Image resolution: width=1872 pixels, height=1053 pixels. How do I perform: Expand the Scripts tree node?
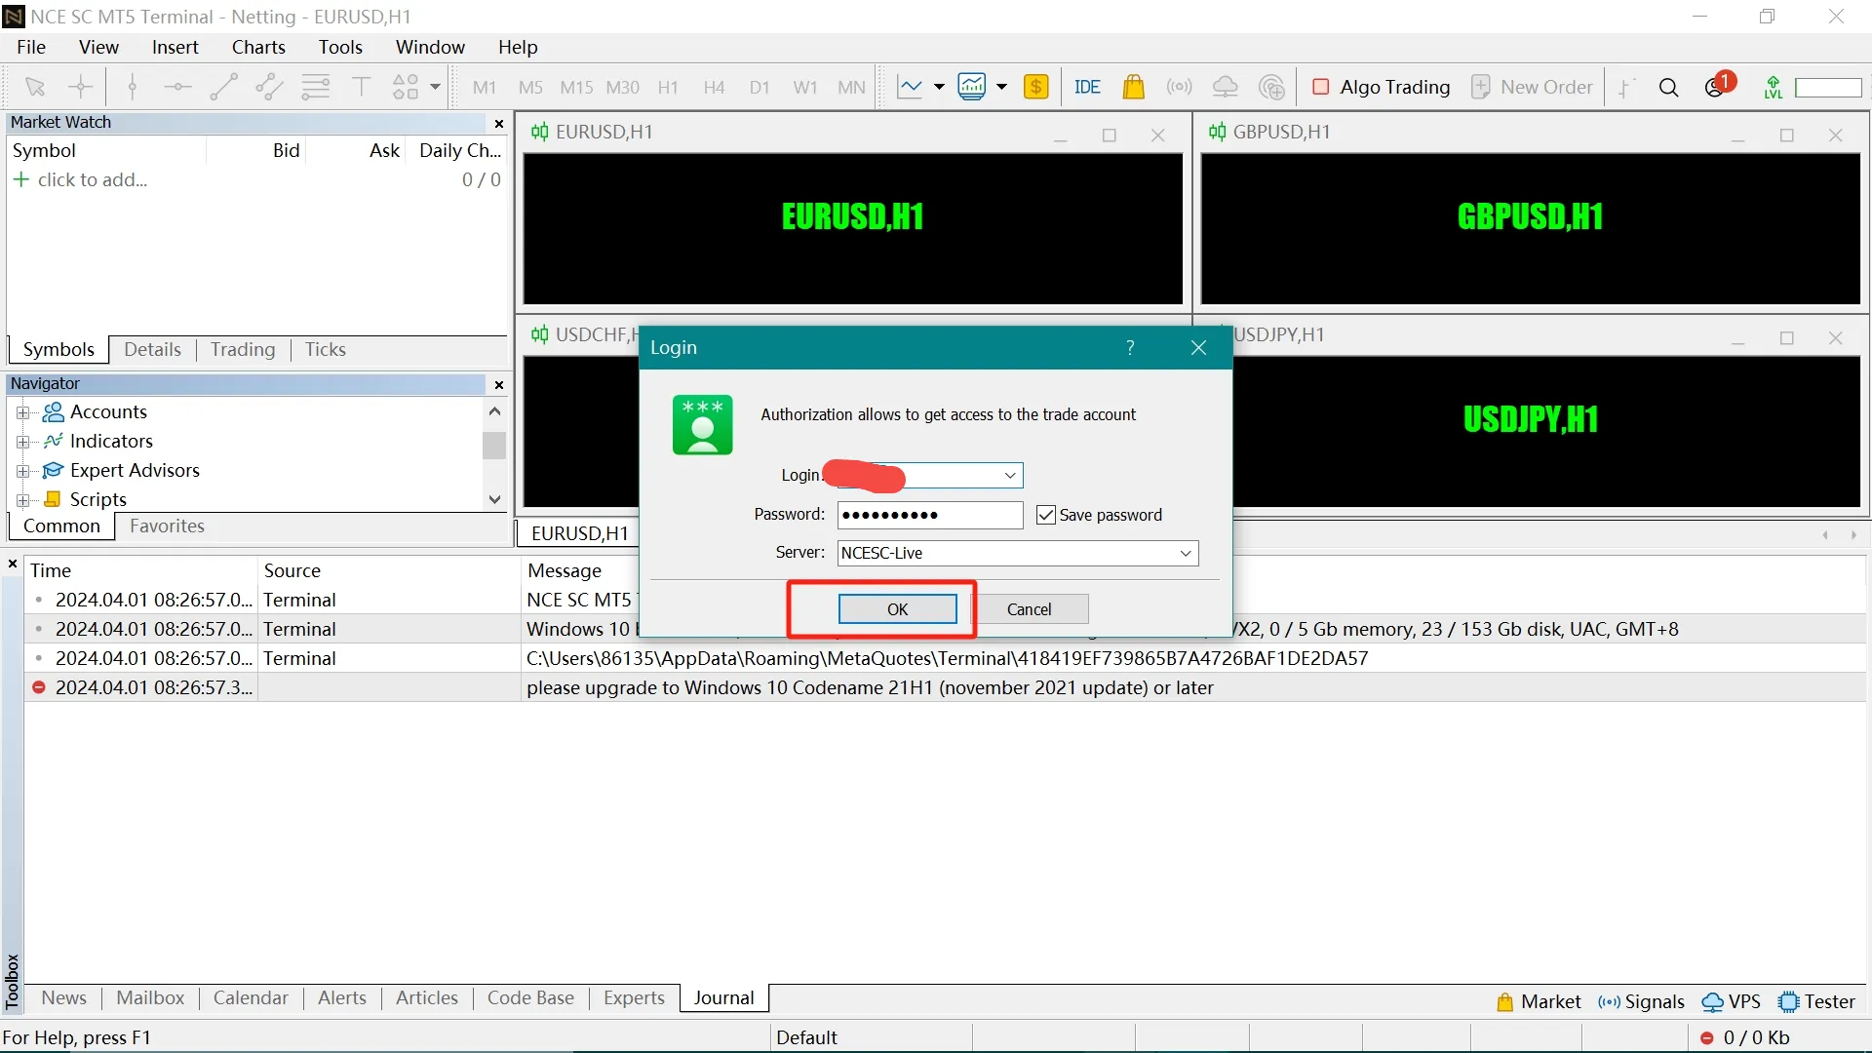pyautogui.click(x=23, y=501)
